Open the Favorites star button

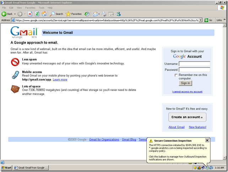[x=74, y=14]
